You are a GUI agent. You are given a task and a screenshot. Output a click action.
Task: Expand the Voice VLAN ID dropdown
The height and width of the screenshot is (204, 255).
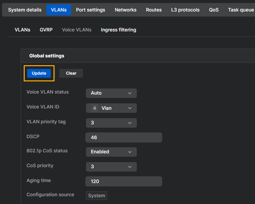[x=111, y=108]
